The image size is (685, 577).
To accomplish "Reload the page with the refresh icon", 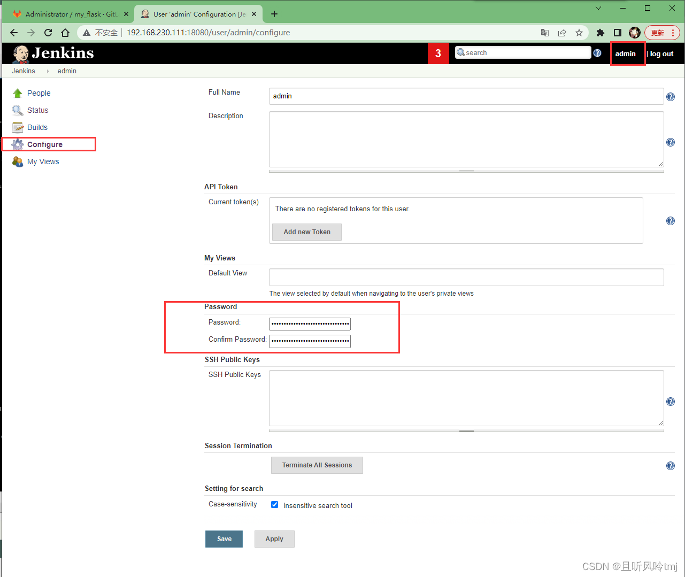I will tap(48, 33).
